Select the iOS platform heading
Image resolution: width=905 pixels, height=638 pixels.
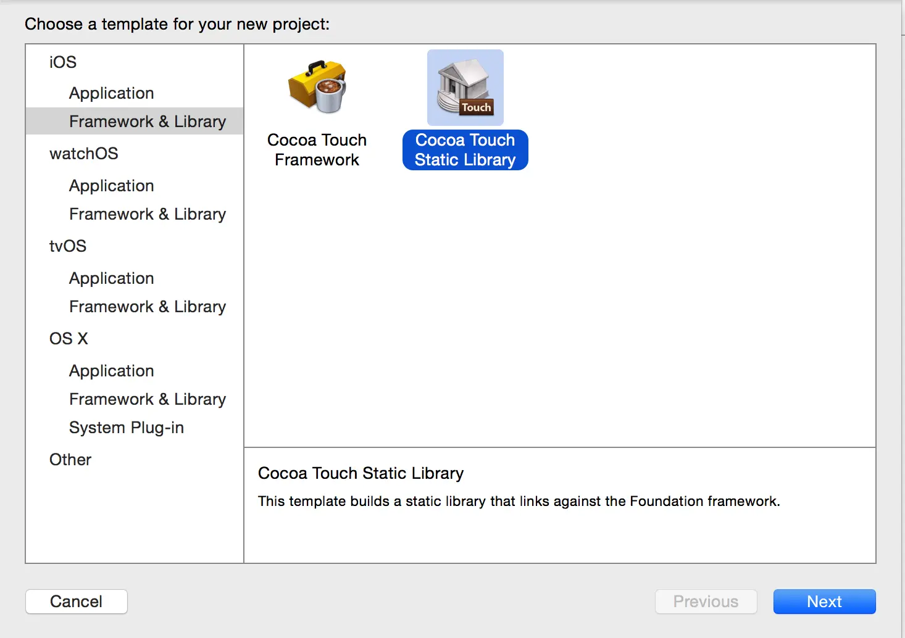point(63,62)
